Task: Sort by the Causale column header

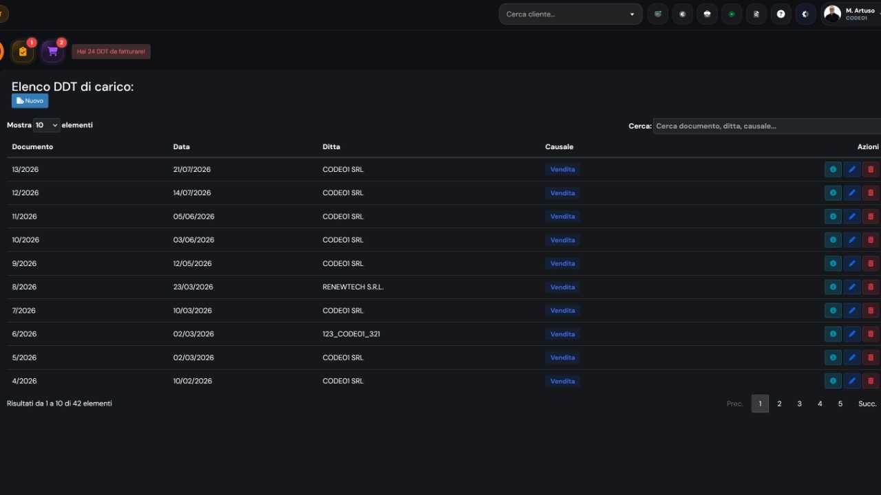Action: 559,146
